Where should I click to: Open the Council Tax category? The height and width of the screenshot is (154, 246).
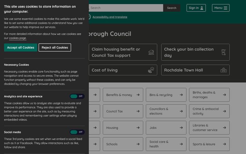[123, 111]
